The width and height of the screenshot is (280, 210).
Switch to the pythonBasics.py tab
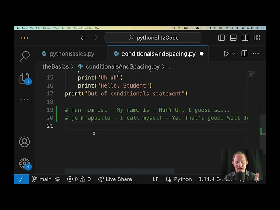pyautogui.click(x=71, y=54)
